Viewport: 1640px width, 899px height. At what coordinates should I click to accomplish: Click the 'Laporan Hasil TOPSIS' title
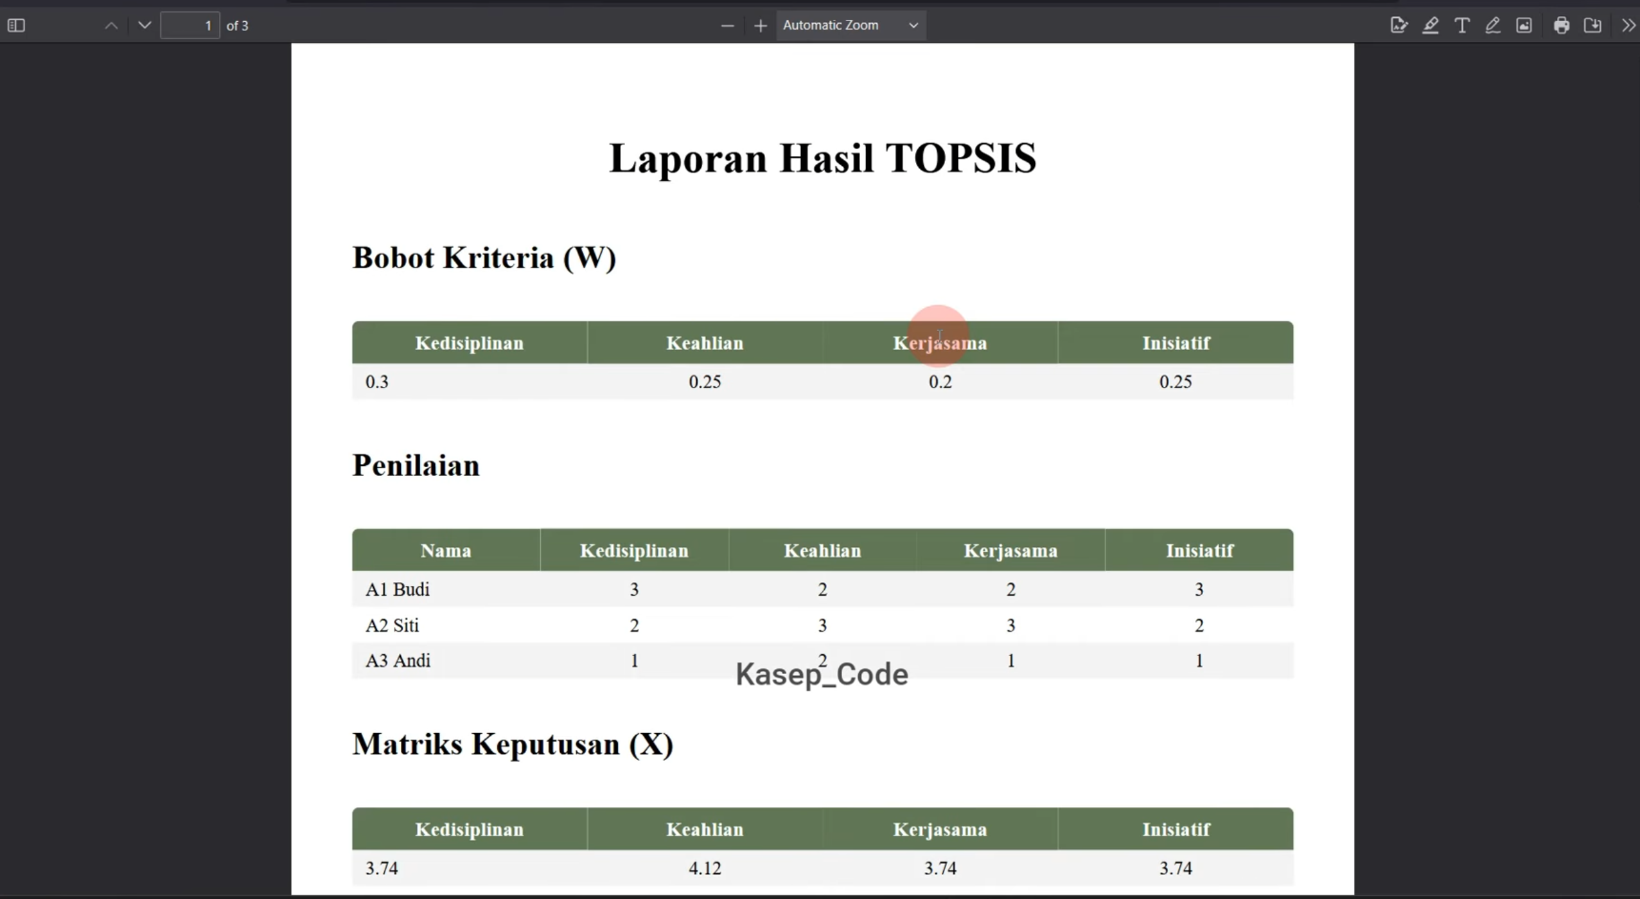pos(822,158)
